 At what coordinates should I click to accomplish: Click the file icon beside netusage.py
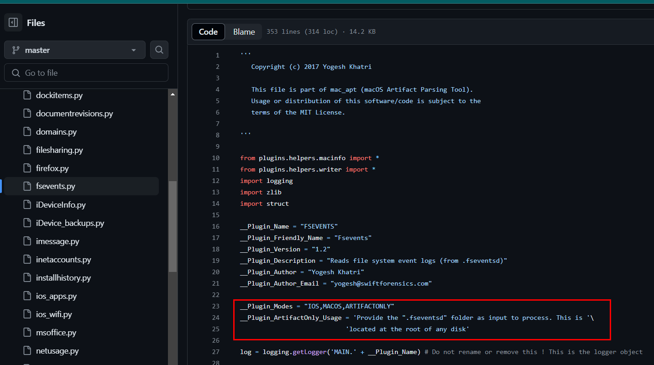[x=27, y=351]
